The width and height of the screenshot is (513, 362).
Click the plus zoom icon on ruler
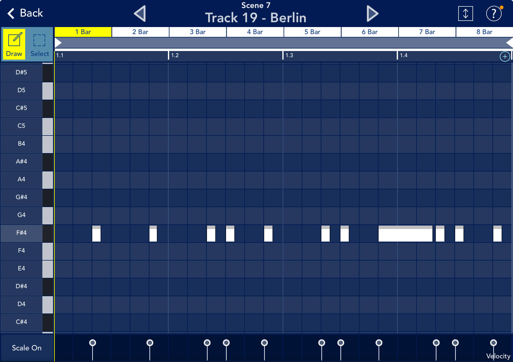click(x=505, y=57)
